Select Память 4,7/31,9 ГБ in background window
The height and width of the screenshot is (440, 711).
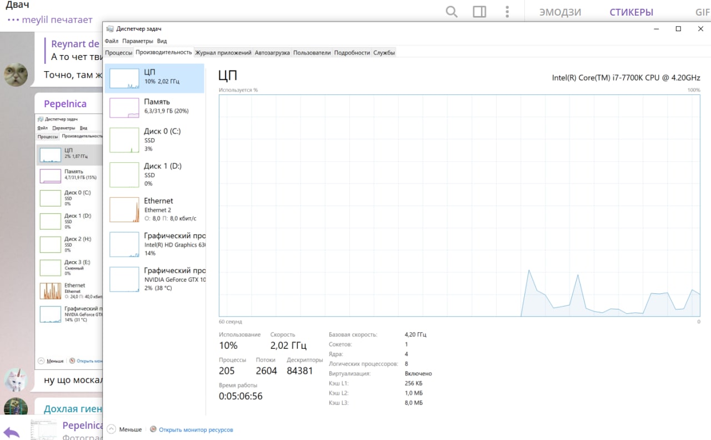(x=69, y=176)
